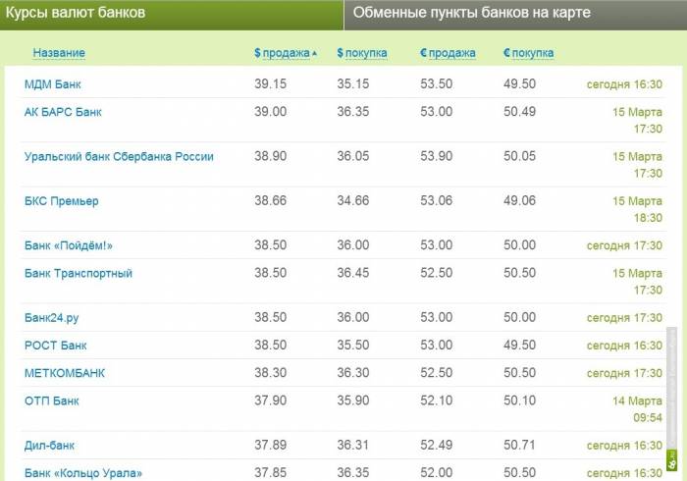Open the Банк «Кольцо Урала» link

click(83, 473)
